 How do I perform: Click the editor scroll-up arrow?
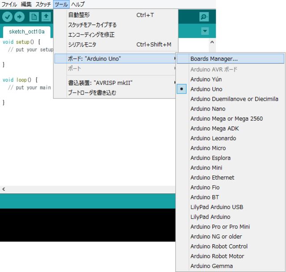click(x=212, y=42)
